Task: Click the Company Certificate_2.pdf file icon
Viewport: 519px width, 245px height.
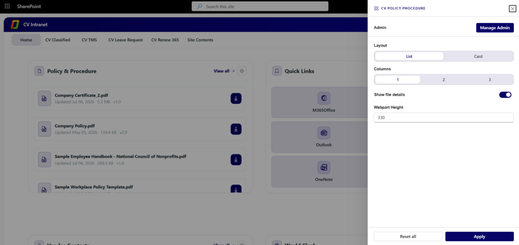Action: [x=45, y=99]
